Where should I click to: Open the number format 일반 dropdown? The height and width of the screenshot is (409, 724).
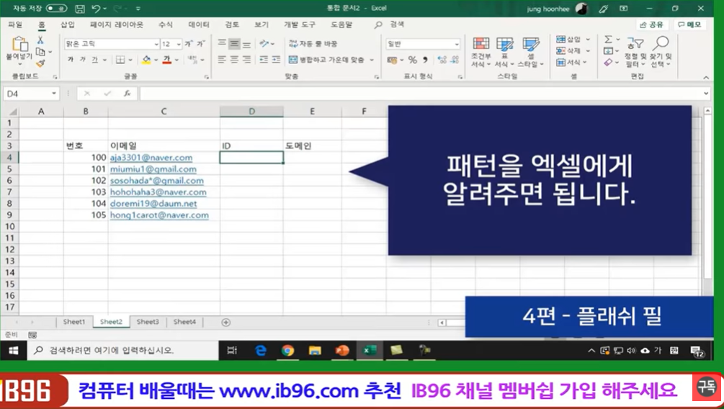456,44
